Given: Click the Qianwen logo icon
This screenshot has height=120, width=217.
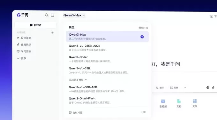Looking at the screenshot, I should (19, 15).
